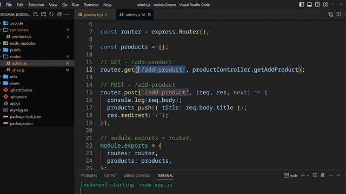The height and width of the screenshot is (194, 346).
Task: Select the TERMINAL panel tab
Action: [165, 175]
